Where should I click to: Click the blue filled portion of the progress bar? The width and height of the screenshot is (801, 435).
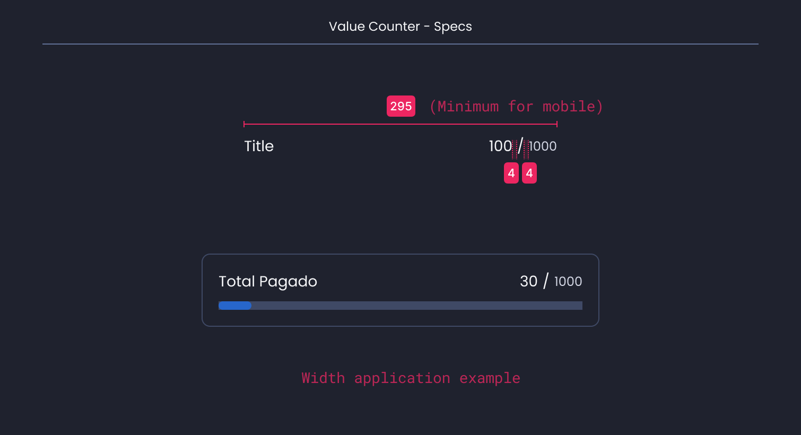click(x=234, y=306)
